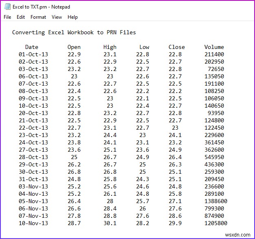Click the volume value '362600'

click(214, 150)
